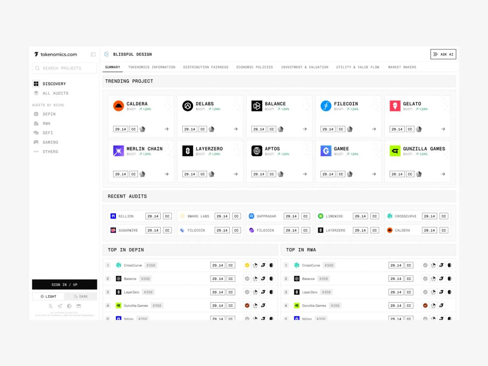Switch to Light theme
This screenshot has width=488, height=366.
coord(48,296)
